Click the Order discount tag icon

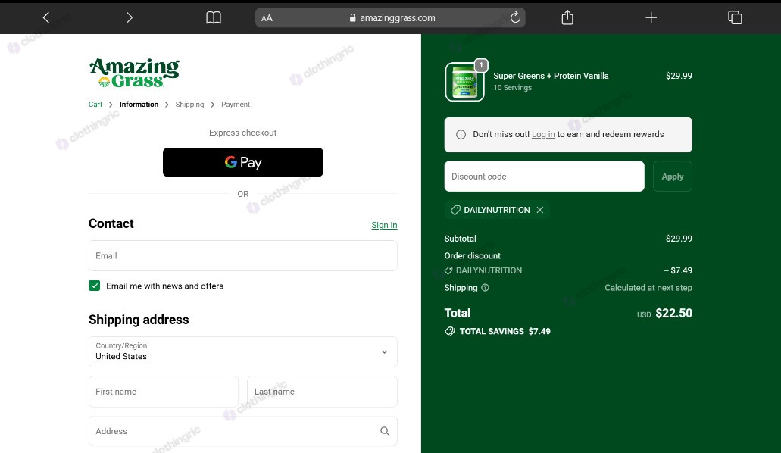tap(448, 270)
